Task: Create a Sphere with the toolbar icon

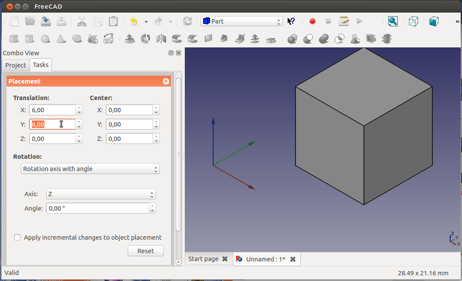Action: click(x=45, y=39)
